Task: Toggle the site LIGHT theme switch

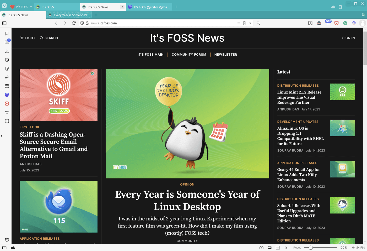Action: click(x=28, y=38)
